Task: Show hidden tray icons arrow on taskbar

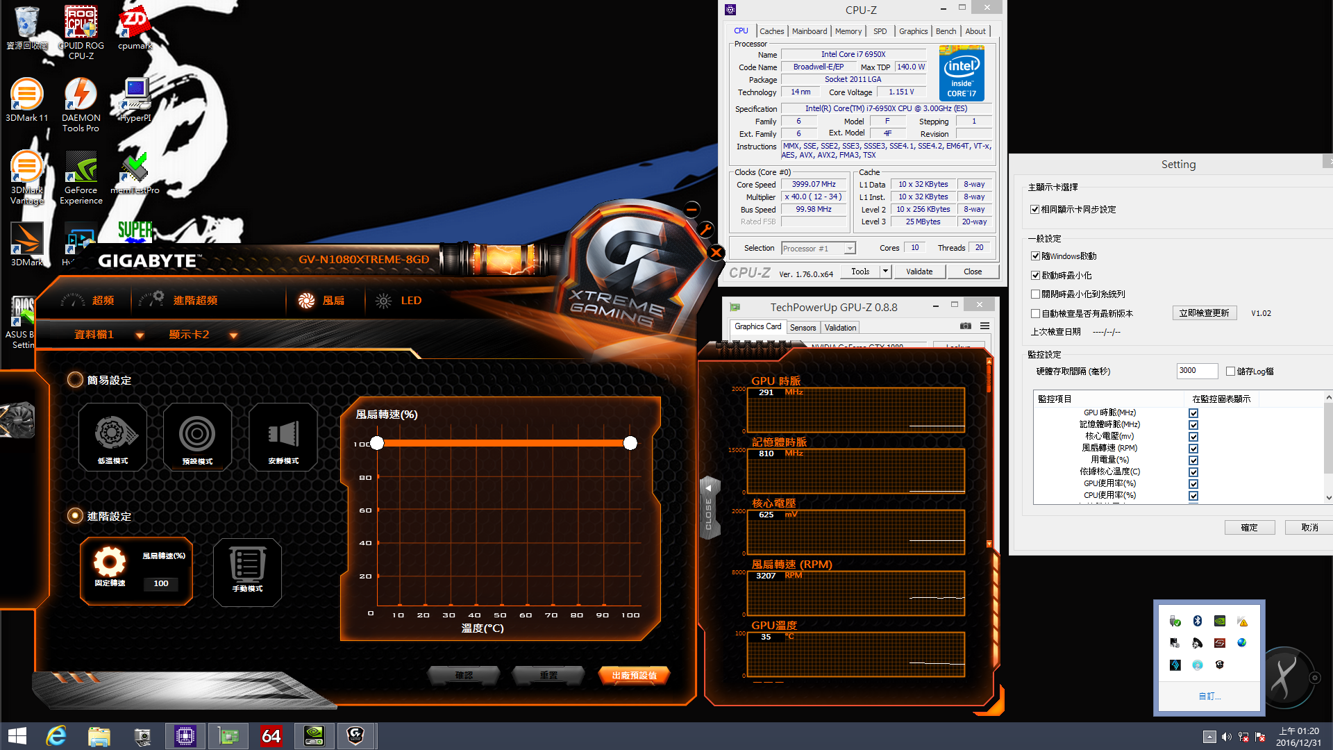Action: (1209, 737)
